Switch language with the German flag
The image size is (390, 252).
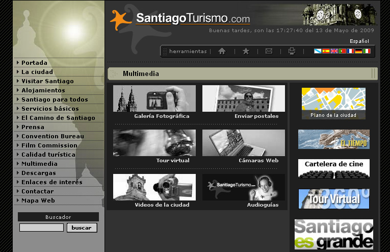(x=358, y=51)
